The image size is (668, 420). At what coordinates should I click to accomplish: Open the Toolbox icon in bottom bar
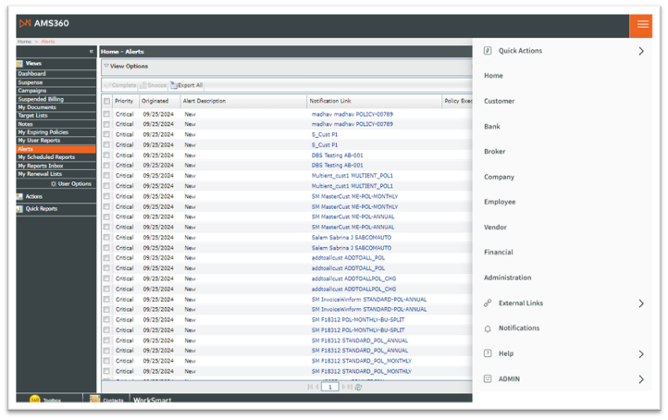tap(35, 400)
